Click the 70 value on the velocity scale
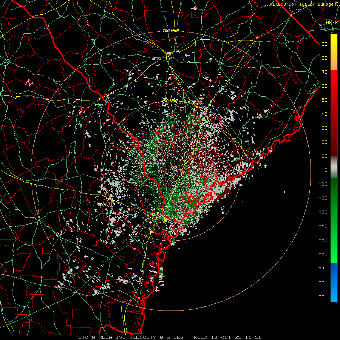The image size is (340, 340). tap(325, 72)
